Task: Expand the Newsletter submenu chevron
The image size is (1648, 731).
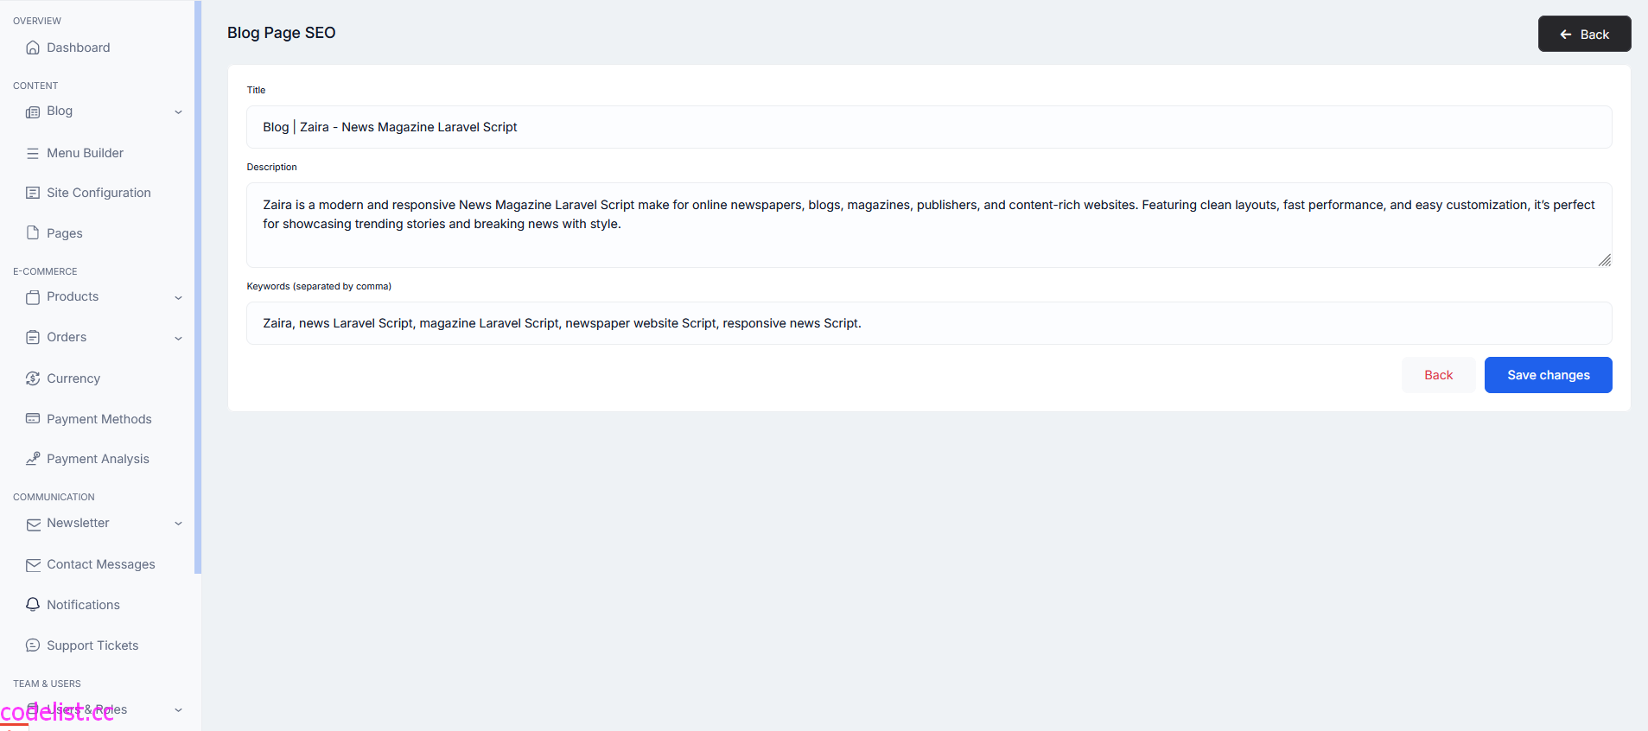Action: click(179, 524)
